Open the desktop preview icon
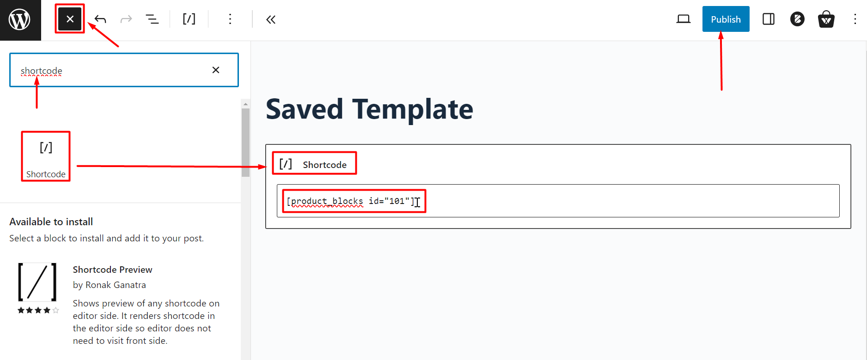Viewport: 867px width, 360px height. pos(684,19)
